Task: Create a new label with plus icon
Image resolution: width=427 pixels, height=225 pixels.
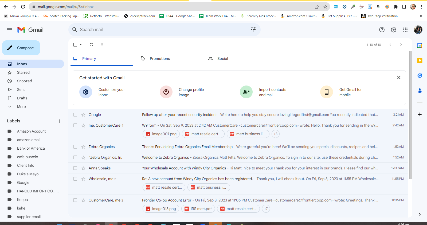Action: pos(59,121)
